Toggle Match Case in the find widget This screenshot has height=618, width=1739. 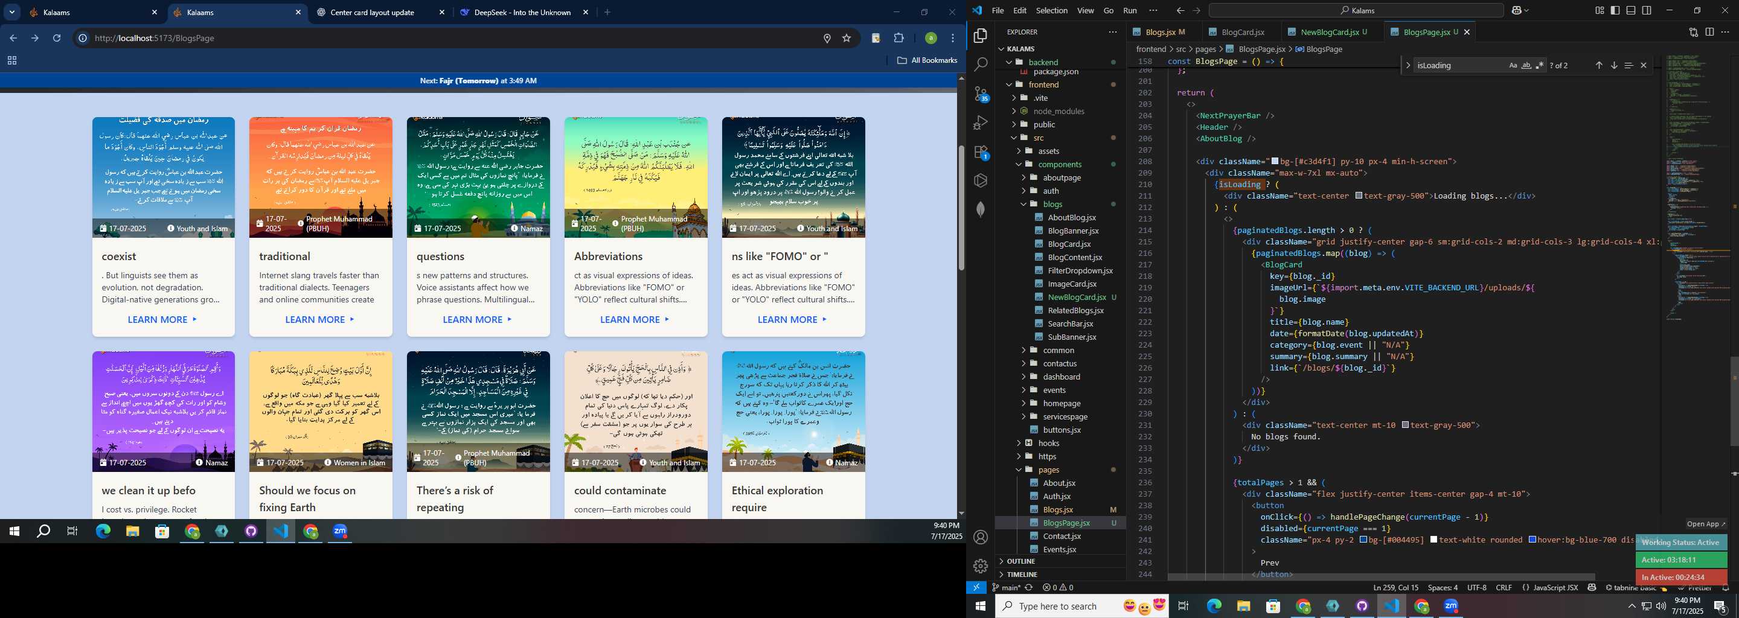1513,65
